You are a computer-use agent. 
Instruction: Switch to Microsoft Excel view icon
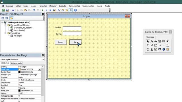(x=3, y=10)
